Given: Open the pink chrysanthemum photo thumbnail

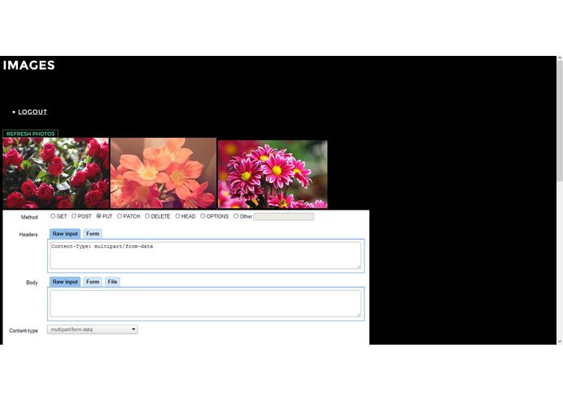Looking at the screenshot, I should (272, 174).
